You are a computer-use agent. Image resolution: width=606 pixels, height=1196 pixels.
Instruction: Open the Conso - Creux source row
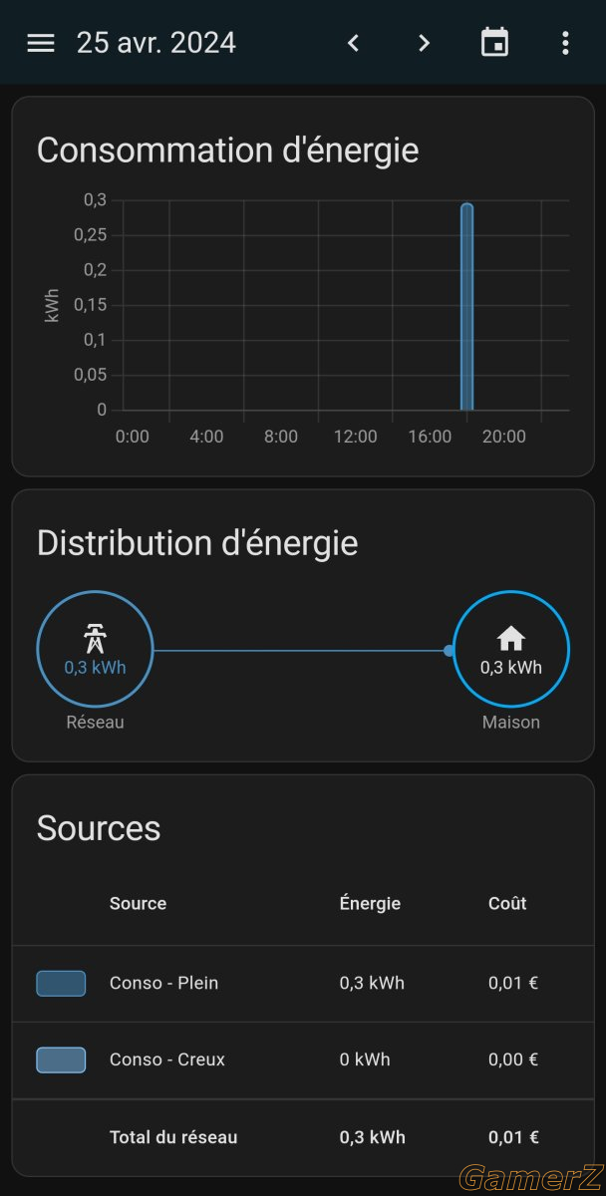(303, 1060)
